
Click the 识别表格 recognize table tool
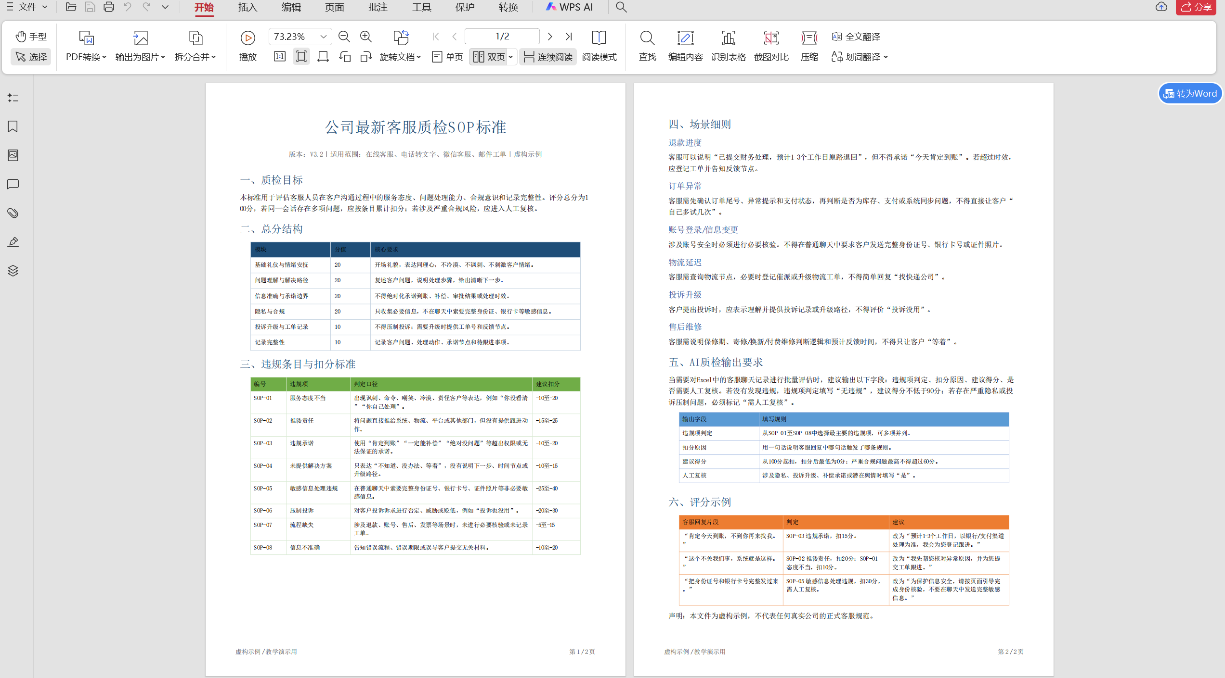[728, 46]
